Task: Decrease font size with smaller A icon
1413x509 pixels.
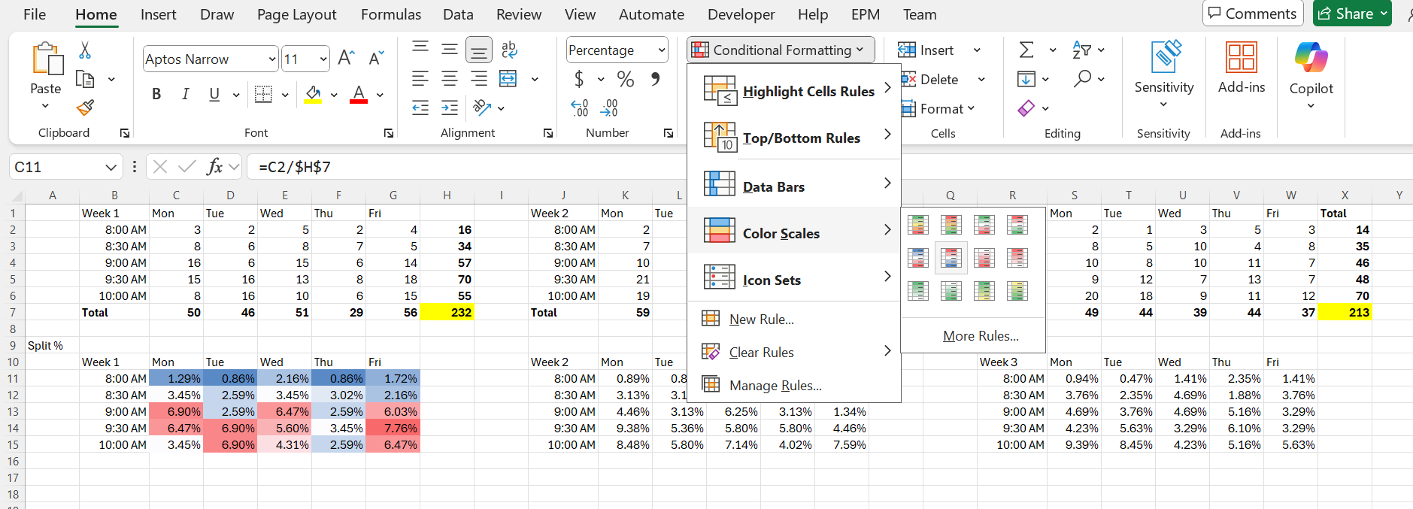Action: (376, 59)
